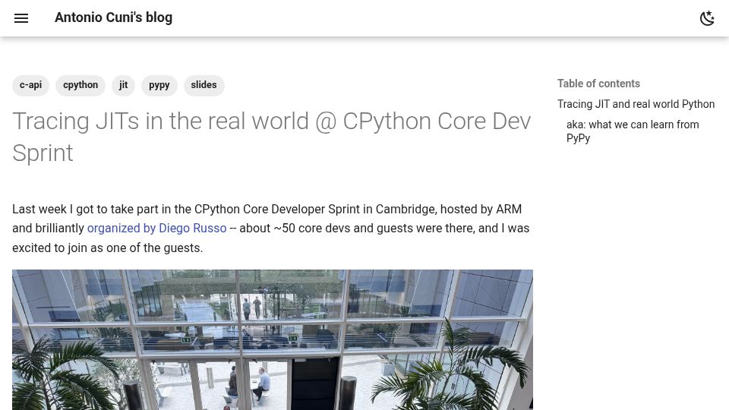
Task: Click the post title 'Tracing JITs in the real world'
Action: click(x=272, y=137)
